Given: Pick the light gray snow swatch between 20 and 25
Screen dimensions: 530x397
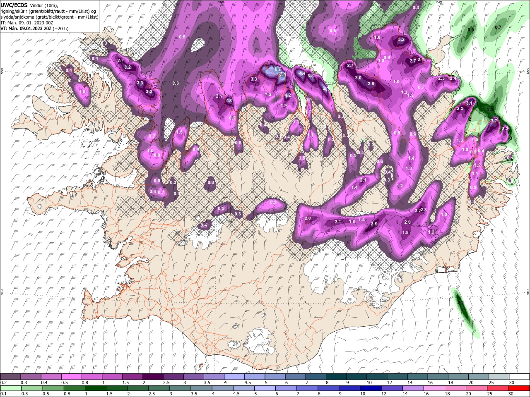Looking at the screenshot, I should pyautogui.click(x=479, y=377).
